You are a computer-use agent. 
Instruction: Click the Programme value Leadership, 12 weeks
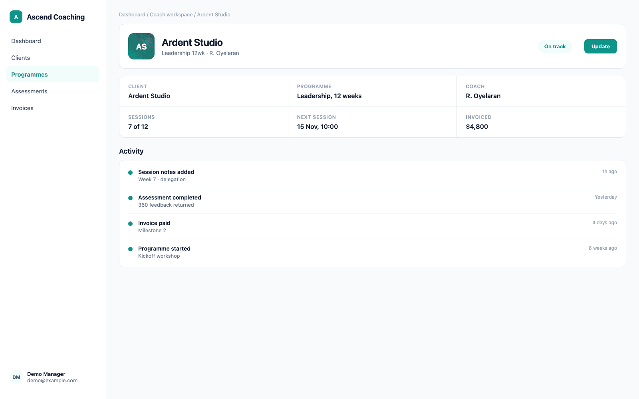click(x=329, y=96)
